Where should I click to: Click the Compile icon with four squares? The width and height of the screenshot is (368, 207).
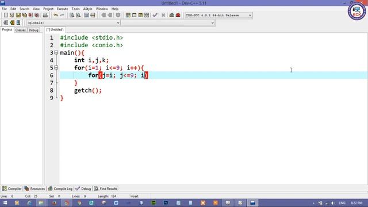tap(128, 16)
